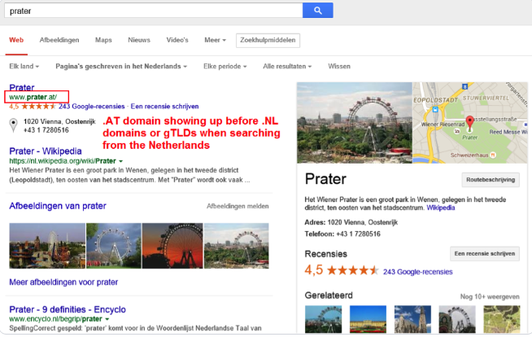Open the Prater result title link
The image size is (532, 337).
(x=22, y=87)
